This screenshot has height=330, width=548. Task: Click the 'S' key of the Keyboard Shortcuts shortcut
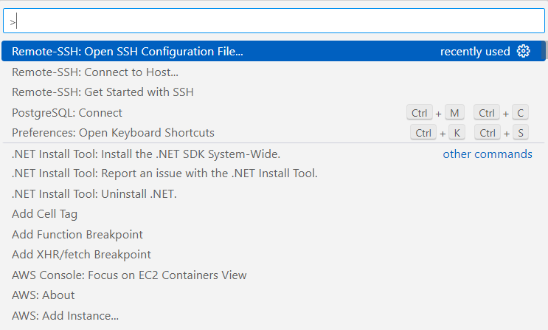(x=521, y=133)
